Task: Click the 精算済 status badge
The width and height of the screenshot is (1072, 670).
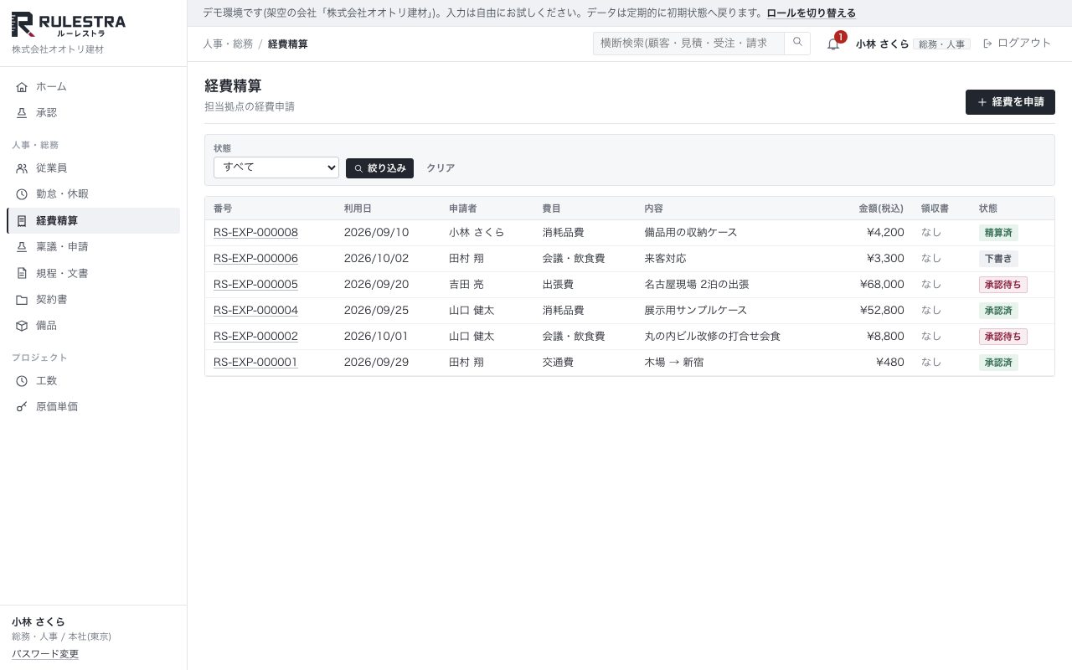Action: click(998, 233)
